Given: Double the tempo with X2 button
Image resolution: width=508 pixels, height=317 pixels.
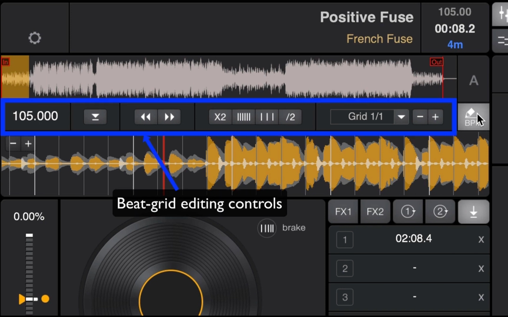Looking at the screenshot, I should [x=220, y=117].
